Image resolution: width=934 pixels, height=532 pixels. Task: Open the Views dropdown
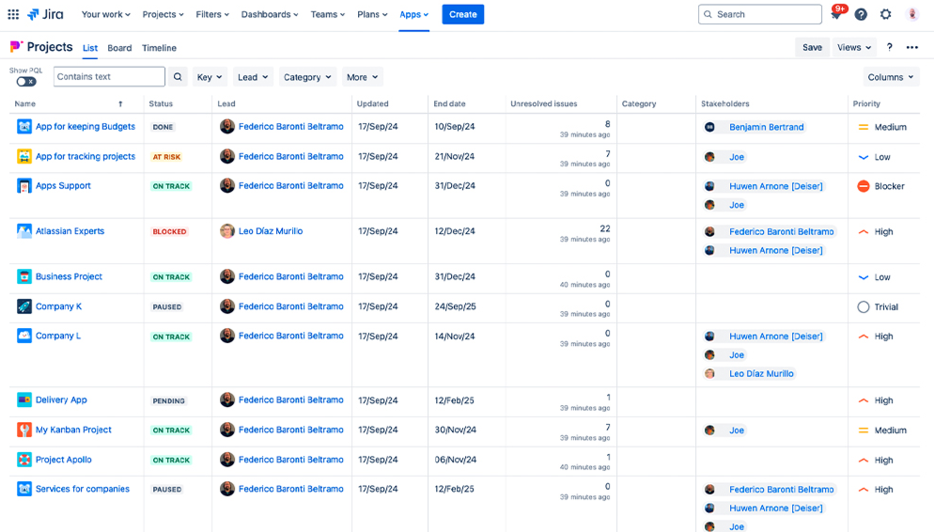coord(854,48)
